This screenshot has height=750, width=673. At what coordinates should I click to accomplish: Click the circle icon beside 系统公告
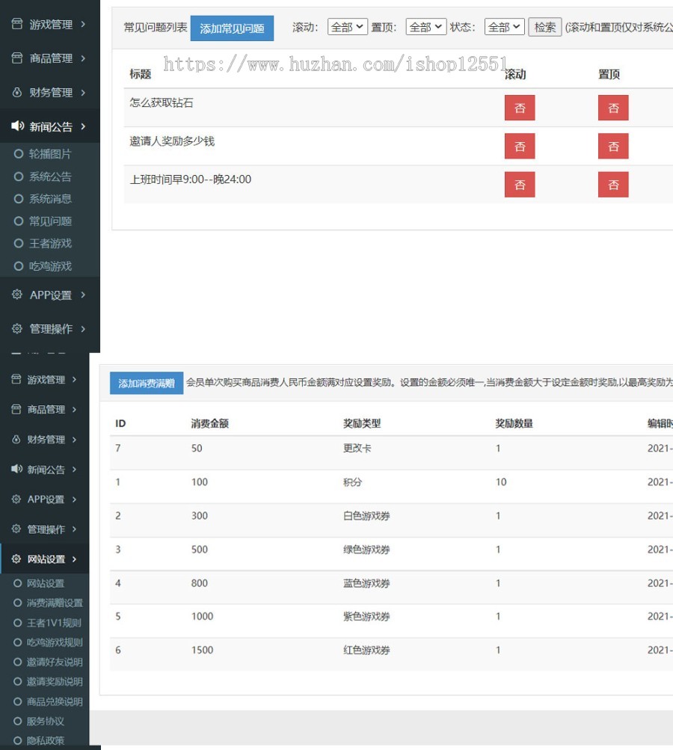tap(19, 176)
